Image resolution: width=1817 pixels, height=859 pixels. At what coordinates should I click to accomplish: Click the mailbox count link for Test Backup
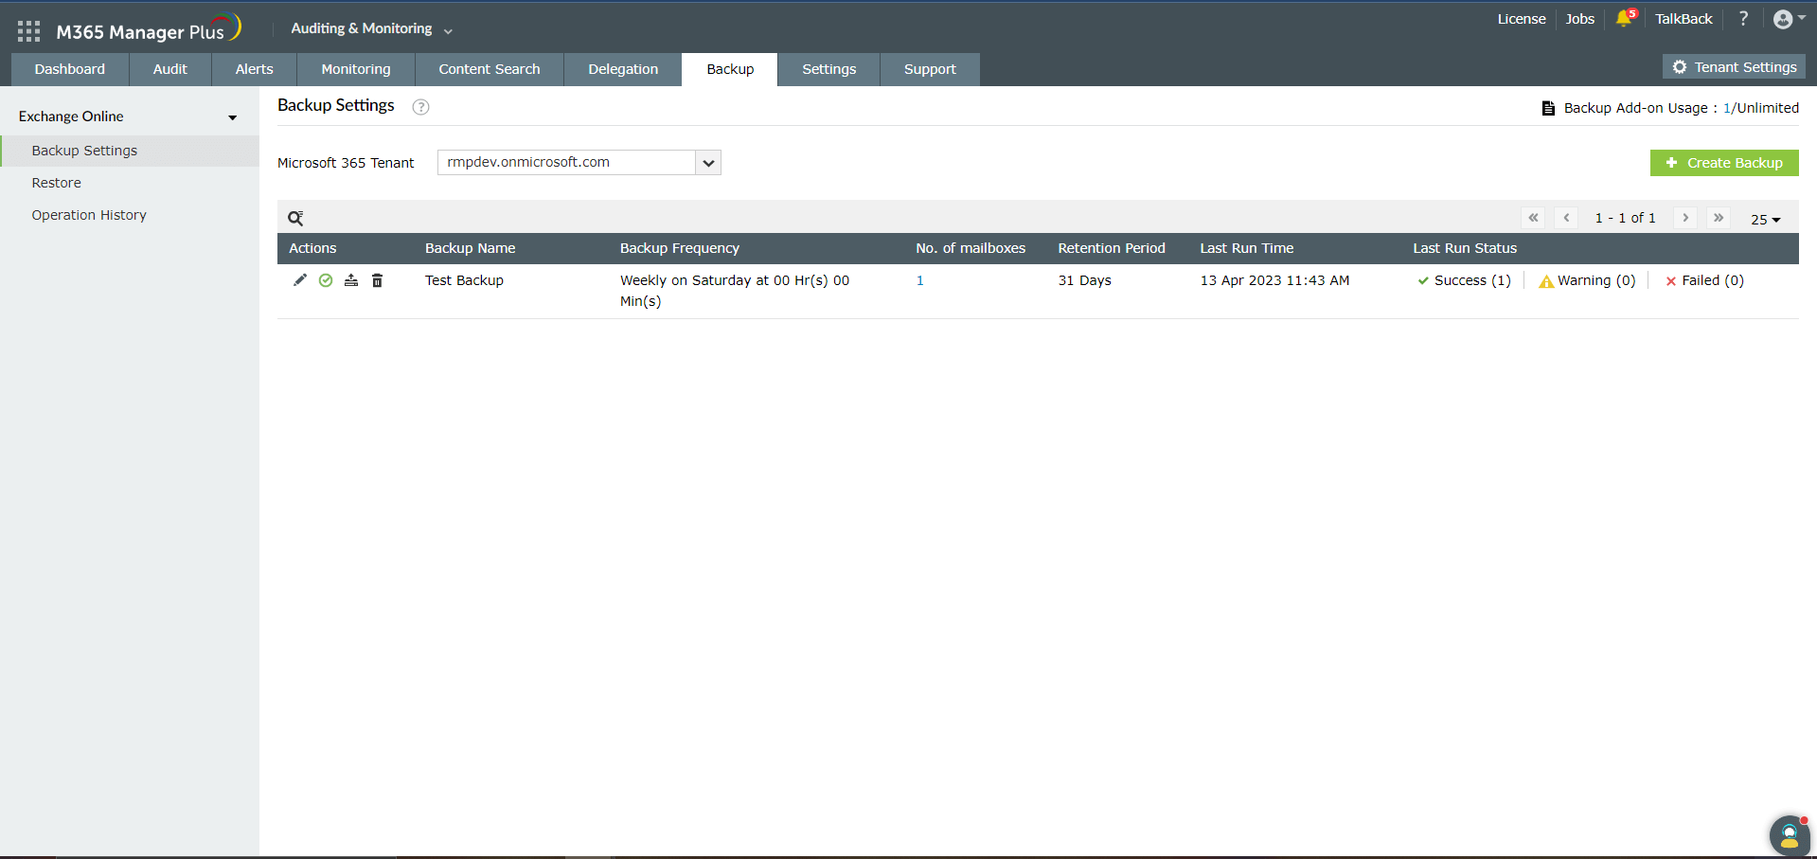click(x=920, y=280)
